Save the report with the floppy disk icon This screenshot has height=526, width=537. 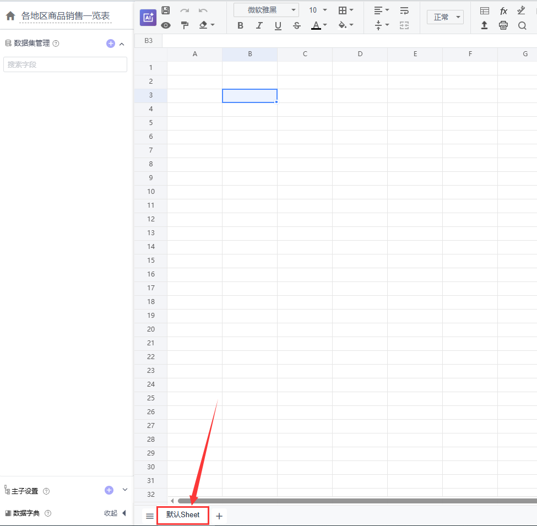[166, 10]
